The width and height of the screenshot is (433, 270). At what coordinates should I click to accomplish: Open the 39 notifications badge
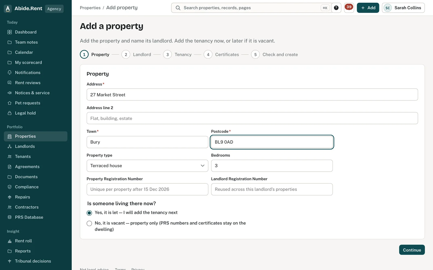pos(349,8)
